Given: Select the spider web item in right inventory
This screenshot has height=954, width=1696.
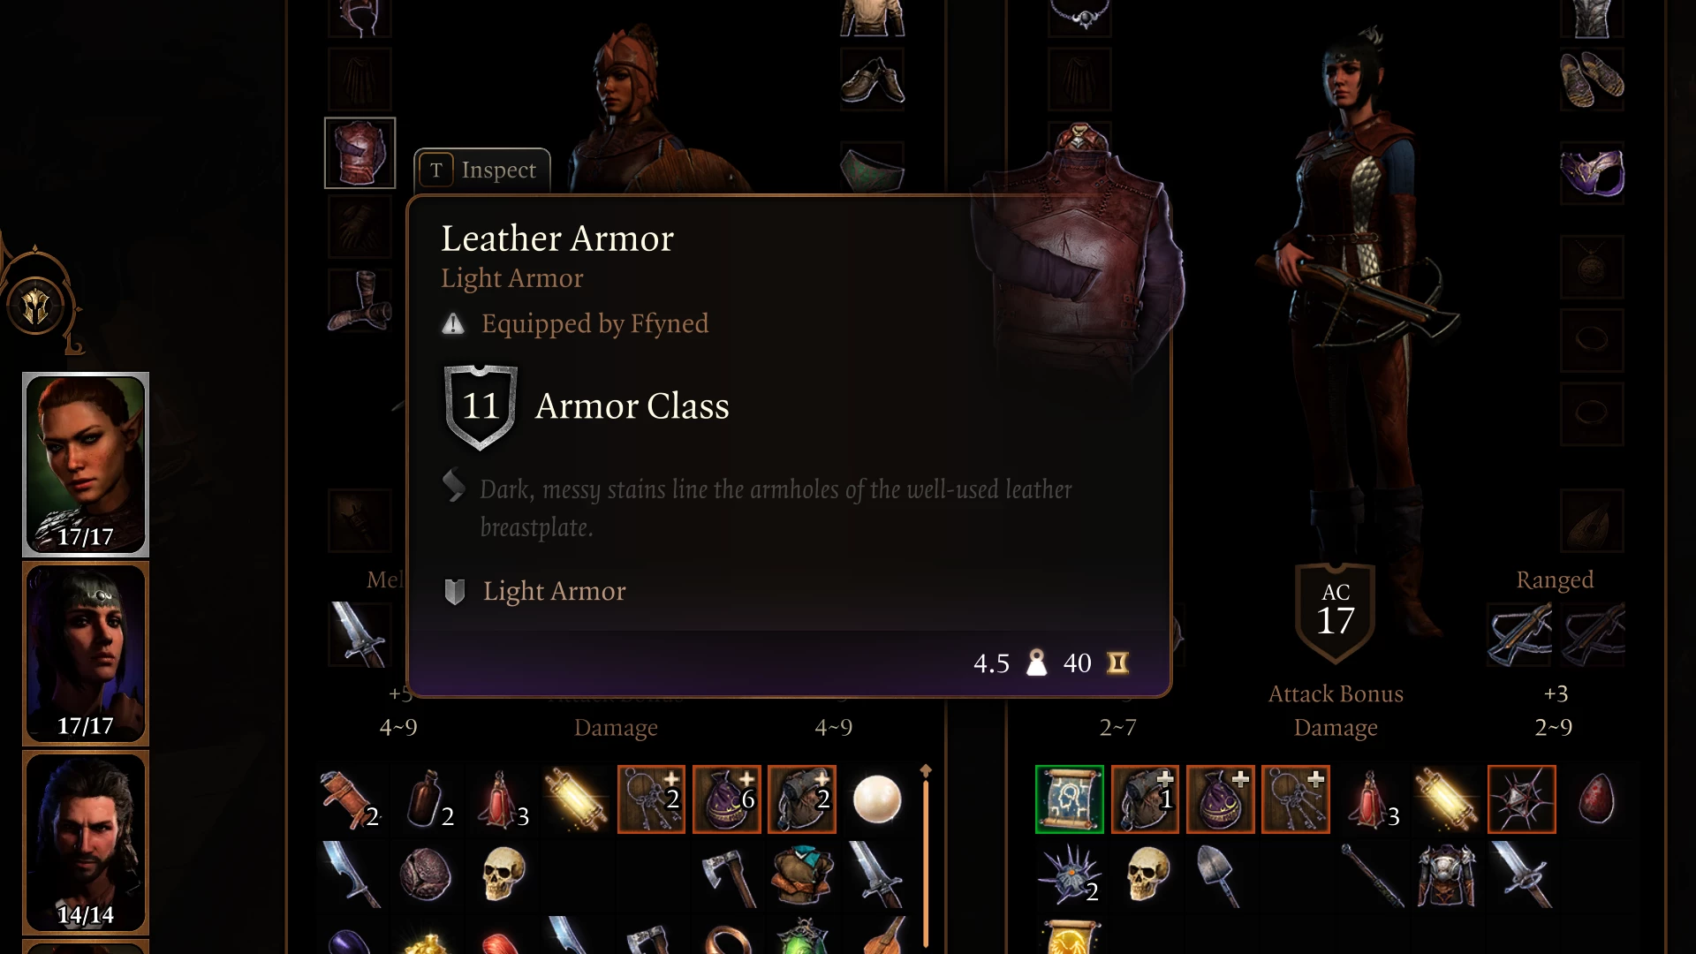Looking at the screenshot, I should pyautogui.click(x=1522, y=800).
